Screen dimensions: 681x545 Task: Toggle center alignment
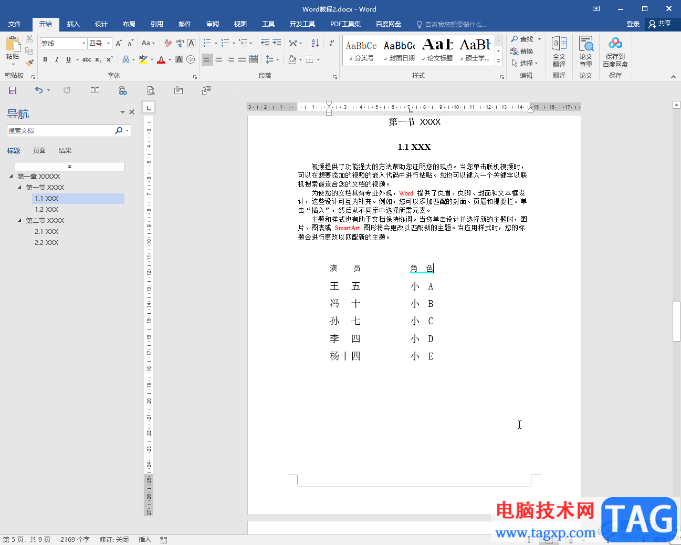pyautogui.click(x=219, y=59)
